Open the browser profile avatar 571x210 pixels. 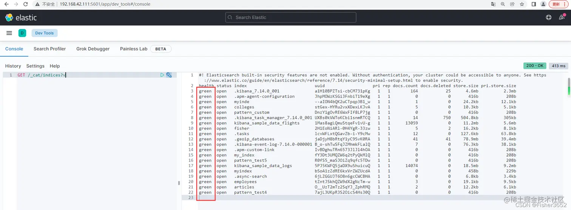pyautogui.click(x=543, y=4)
